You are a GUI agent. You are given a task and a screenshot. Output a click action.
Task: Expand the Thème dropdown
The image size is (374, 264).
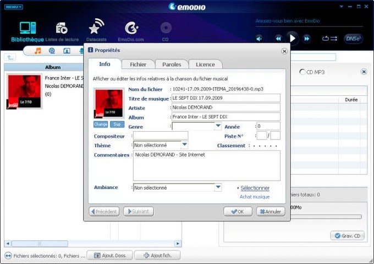184,145
